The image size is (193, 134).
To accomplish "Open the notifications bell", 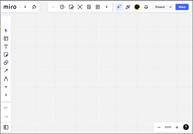I will click(146, 7).
